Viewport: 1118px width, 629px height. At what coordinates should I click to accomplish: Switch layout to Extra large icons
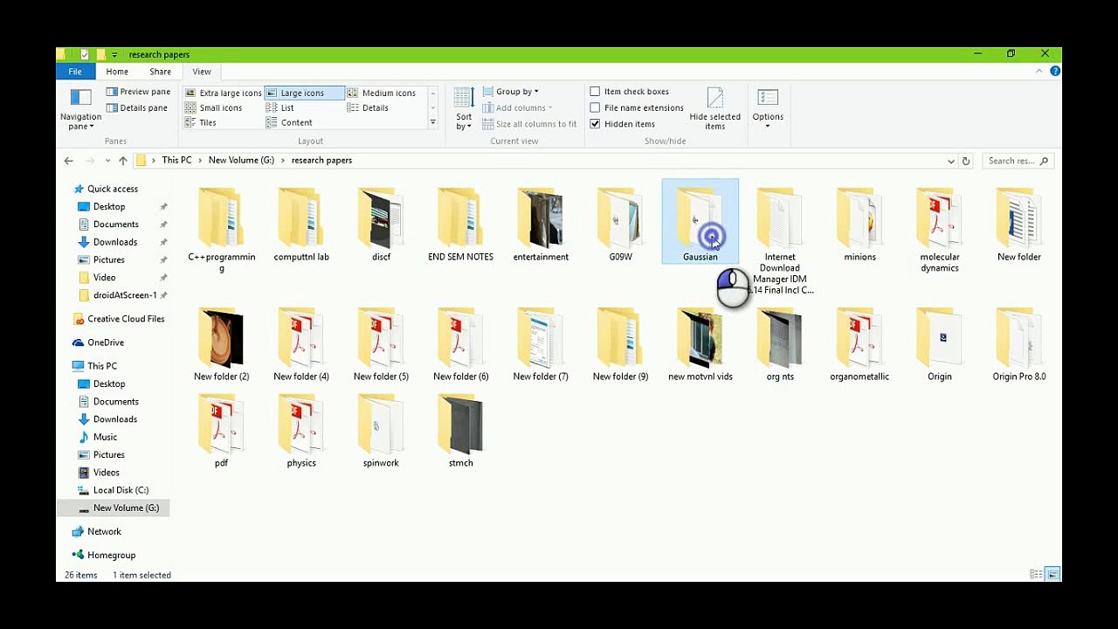pos(223,93)
